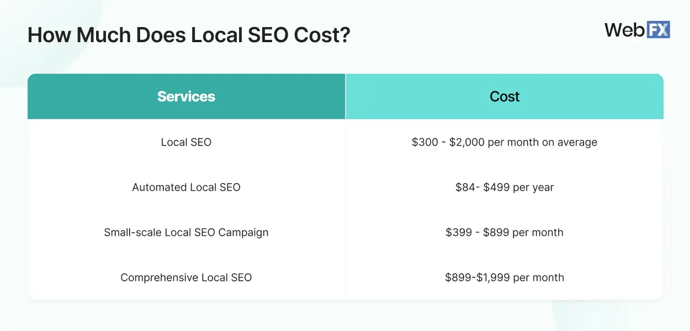Select the Automated Local SEO cell
The image size is (690, 331).
pyautogui.click(x=186, y=187)
